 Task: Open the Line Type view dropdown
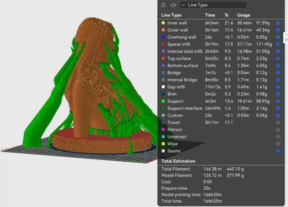(x=213, y=5)
